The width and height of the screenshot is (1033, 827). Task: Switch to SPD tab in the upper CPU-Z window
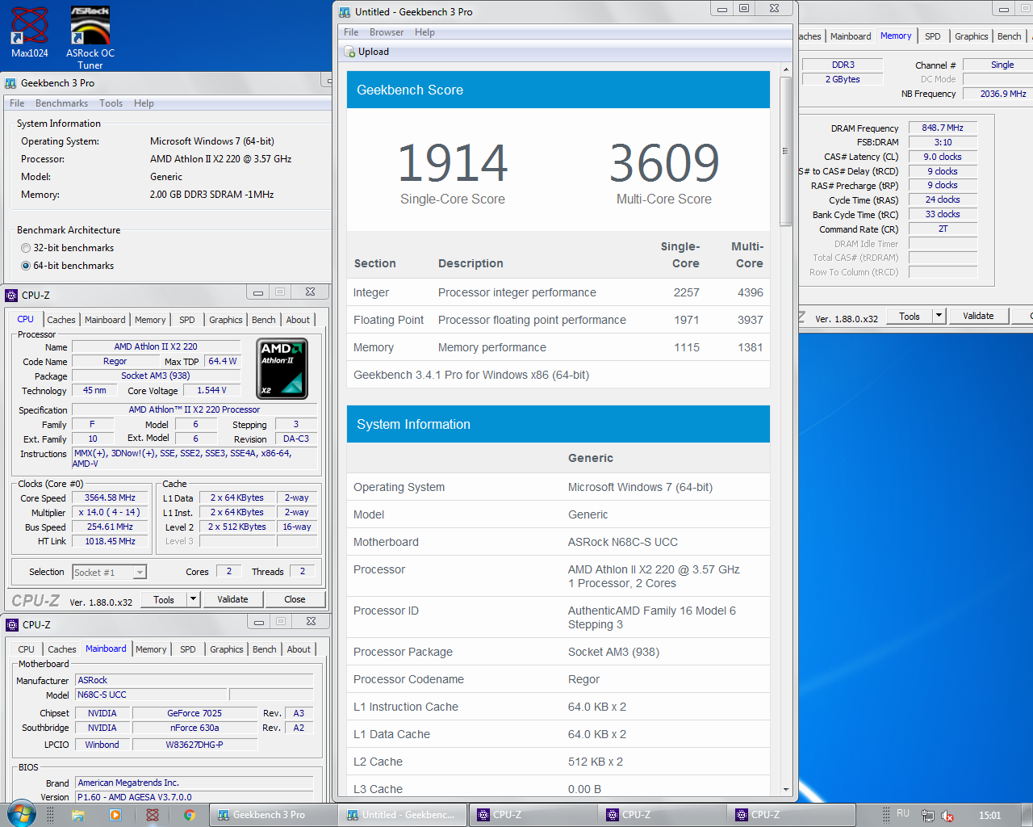coord(187,320)
